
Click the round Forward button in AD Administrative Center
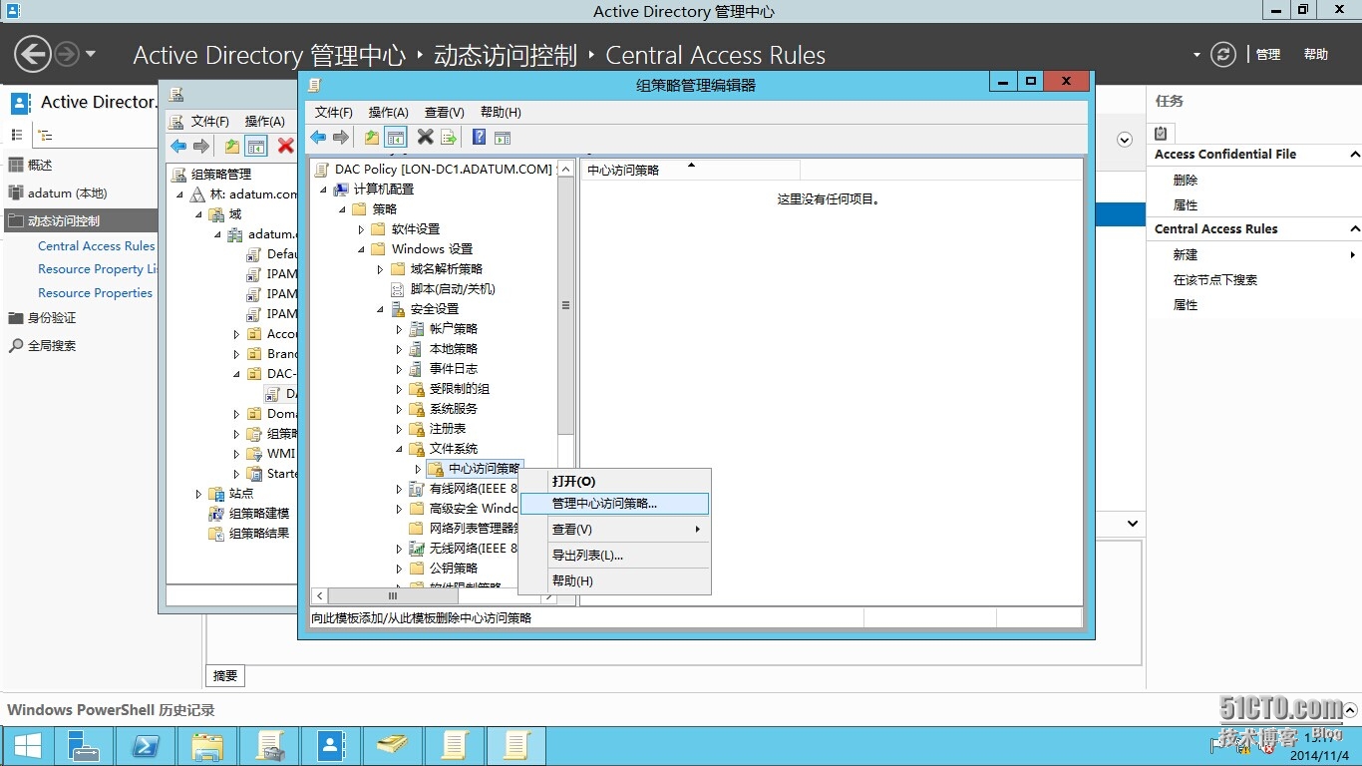coord(67,54)
